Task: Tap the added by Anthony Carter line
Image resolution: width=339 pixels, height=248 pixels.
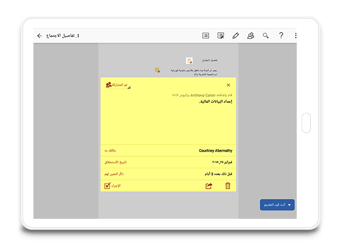Action: 202,95
